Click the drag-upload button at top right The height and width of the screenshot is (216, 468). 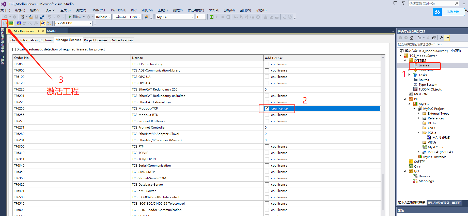(x=453, y=12)
